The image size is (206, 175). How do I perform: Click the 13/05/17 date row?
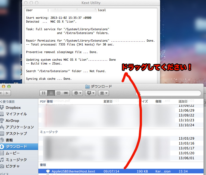coord(186,148)
